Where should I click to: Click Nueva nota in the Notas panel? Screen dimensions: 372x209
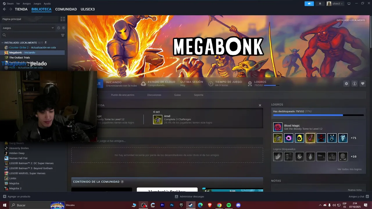355,190
